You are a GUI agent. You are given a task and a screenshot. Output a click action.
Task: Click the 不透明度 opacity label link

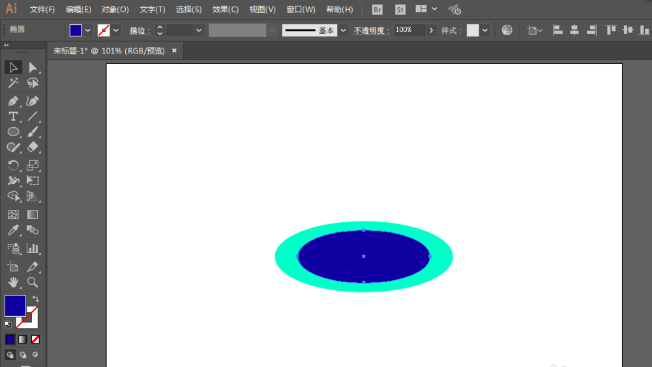point(371,31)
